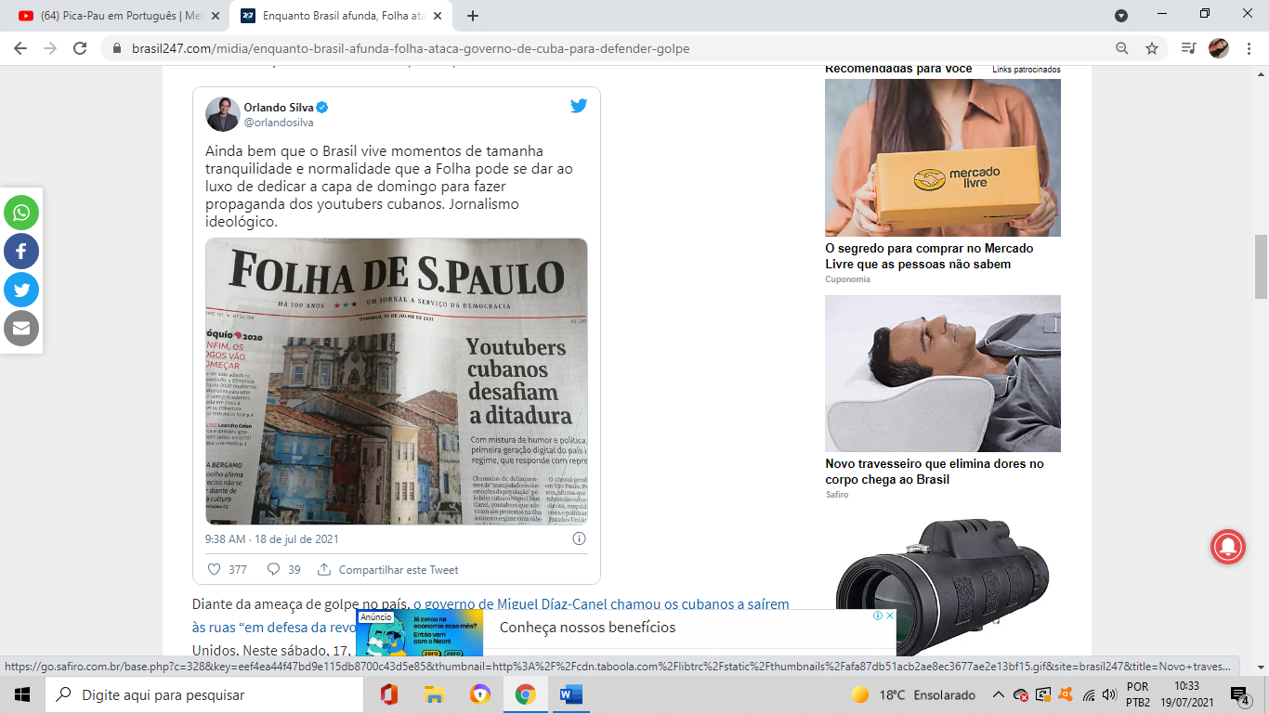Bookmark this page with star icon

(1152, 48)
